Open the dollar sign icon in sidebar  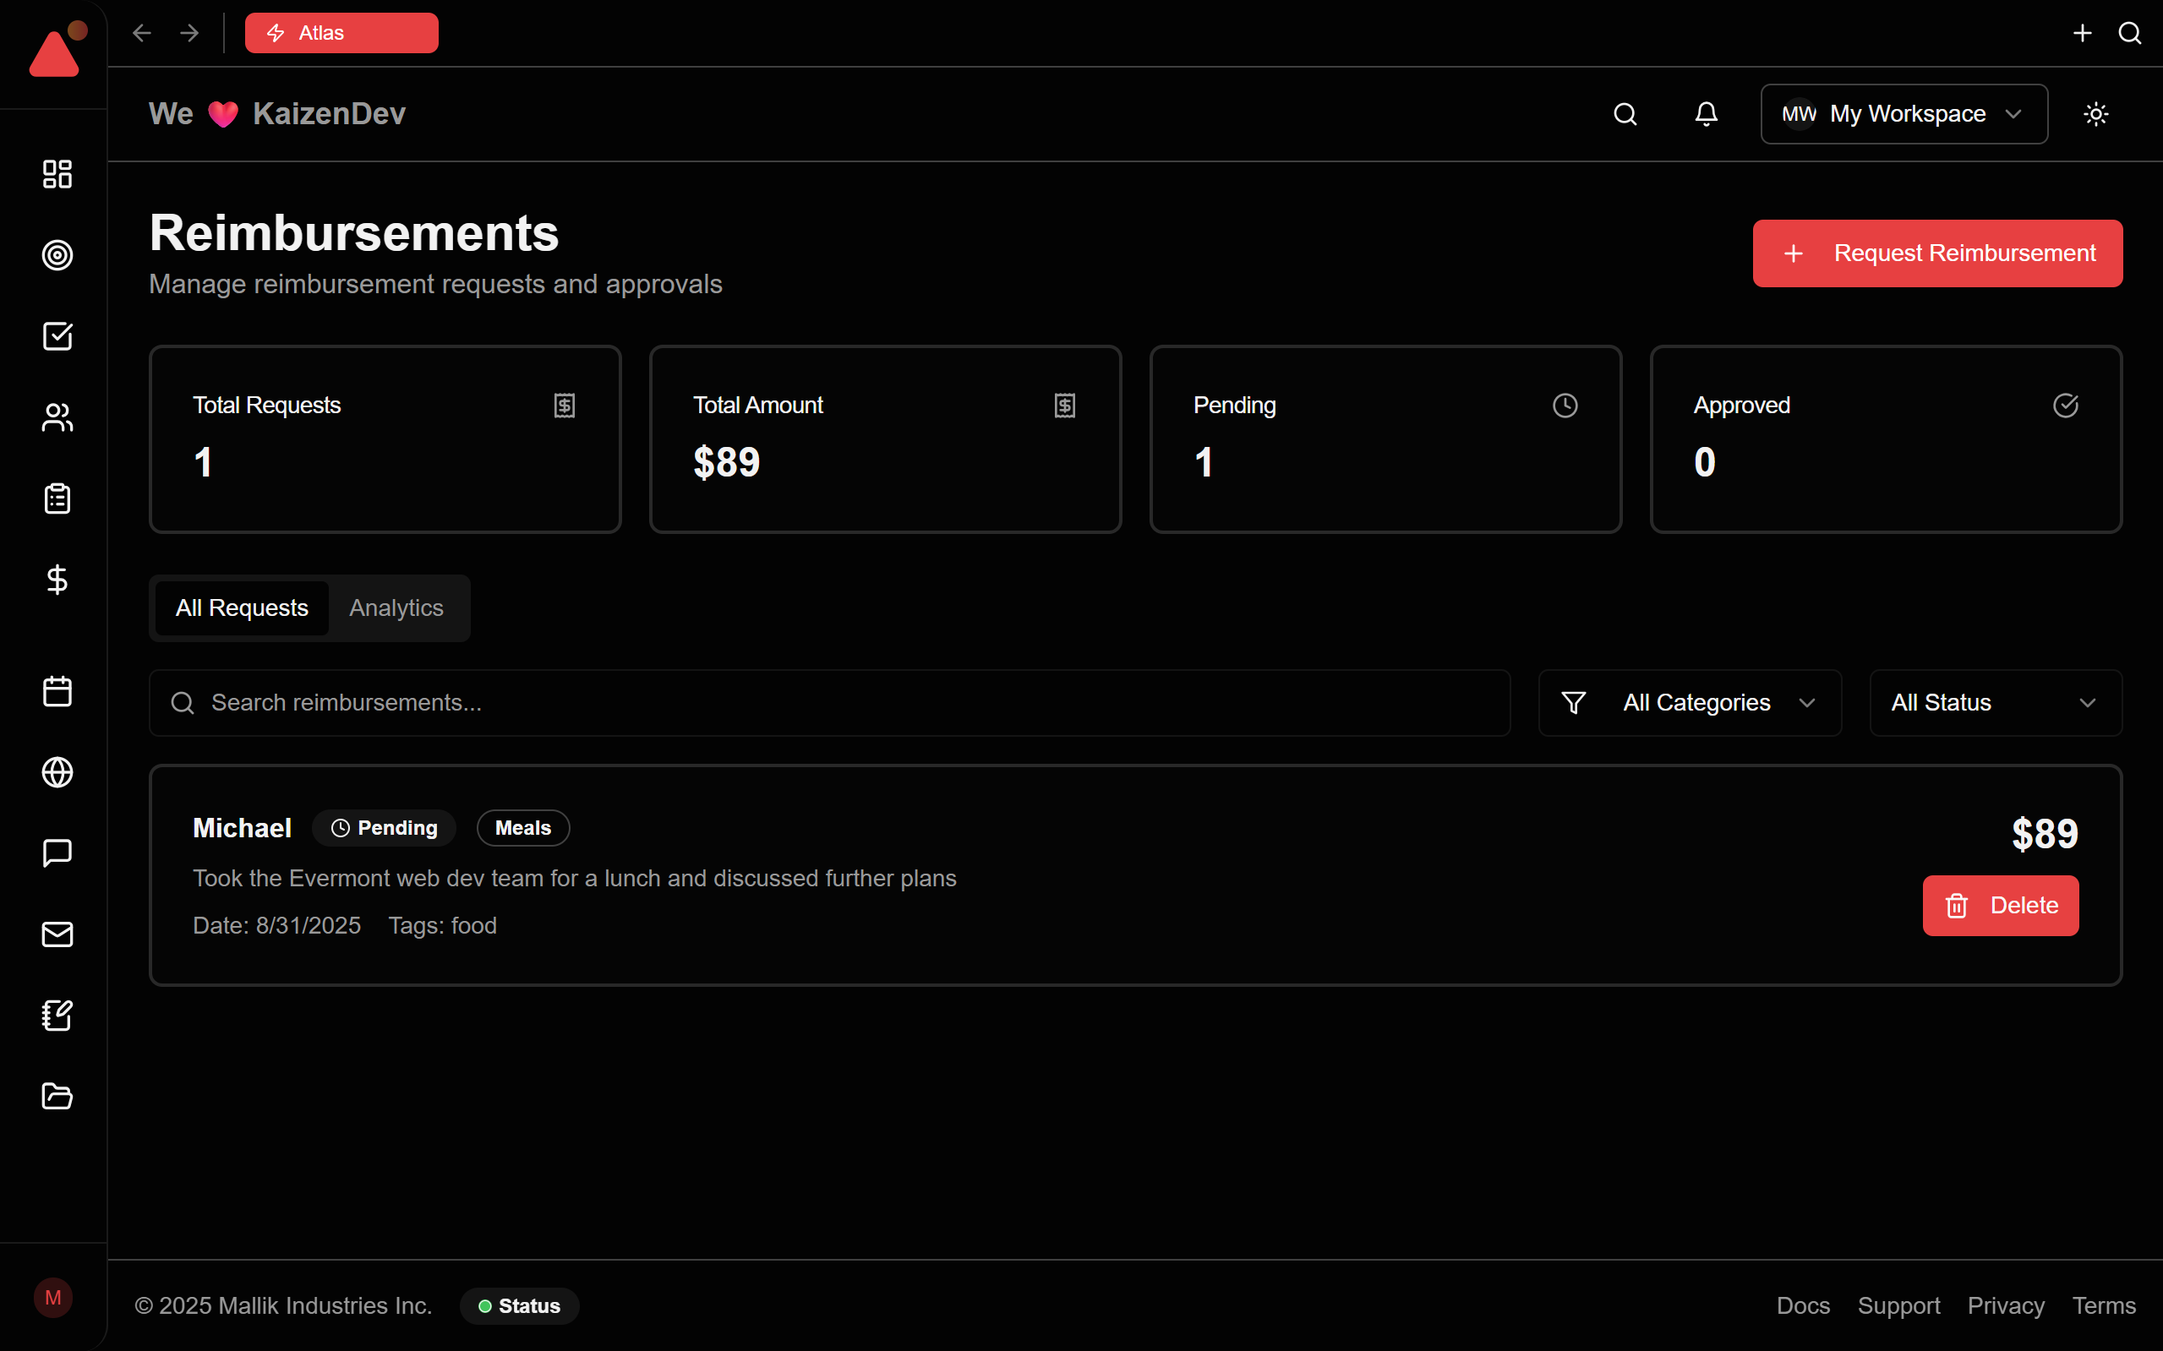[57, 580]
